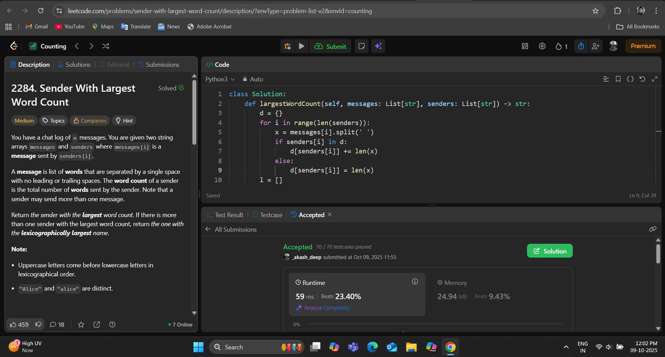This screenshot has width=665, height=357.
Task: Open the notes sticky-note icon
Action: (x=361, y=46)
